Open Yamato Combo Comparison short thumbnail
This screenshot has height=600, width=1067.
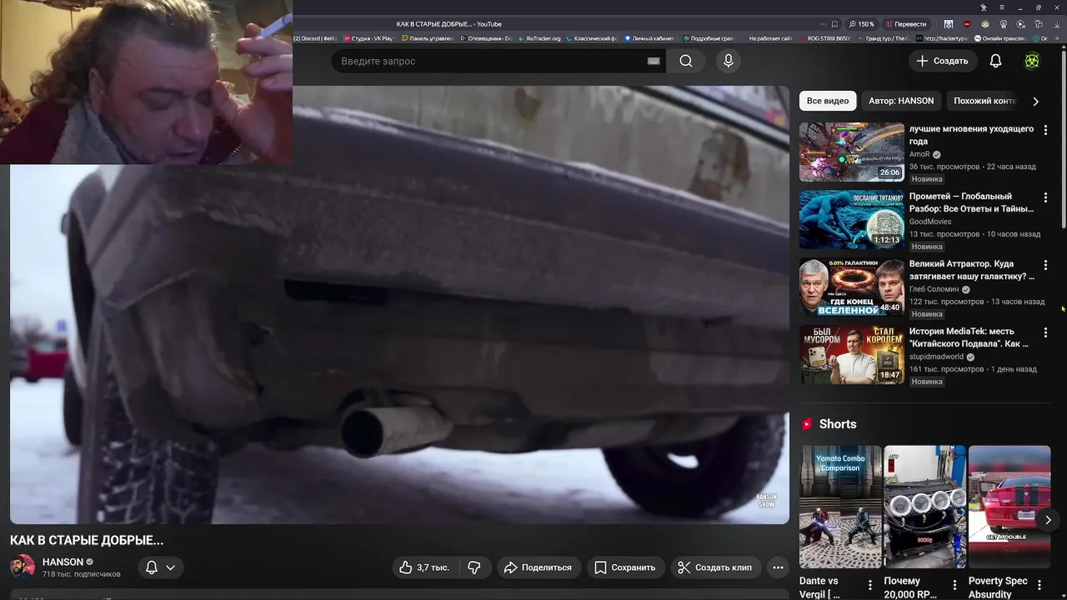(x=840, y=507)
